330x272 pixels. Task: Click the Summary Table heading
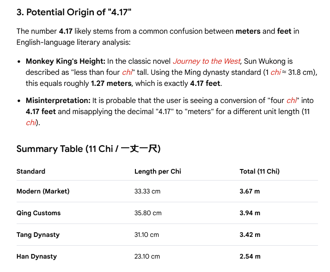coord(88,149)
